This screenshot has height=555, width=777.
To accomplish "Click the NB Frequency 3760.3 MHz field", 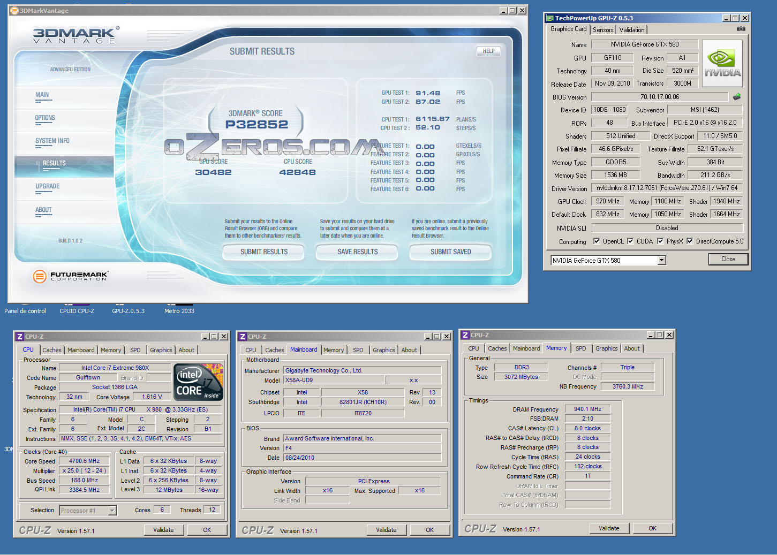I will (628, 386).
